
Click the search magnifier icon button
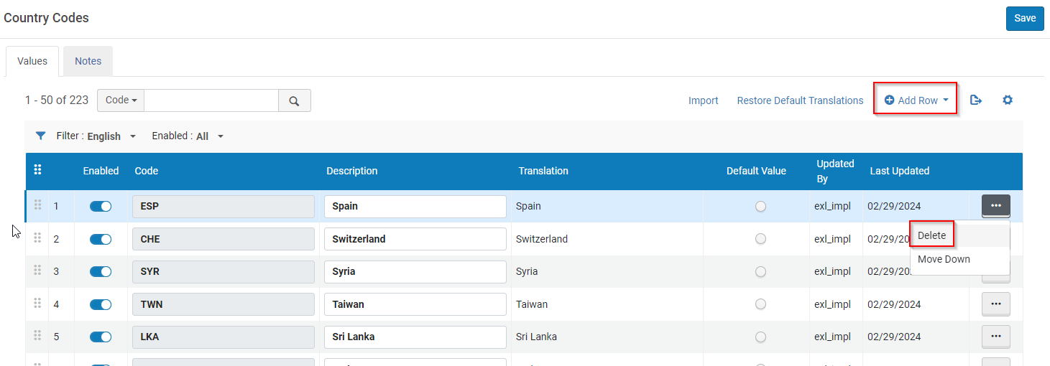pos(294,101)
